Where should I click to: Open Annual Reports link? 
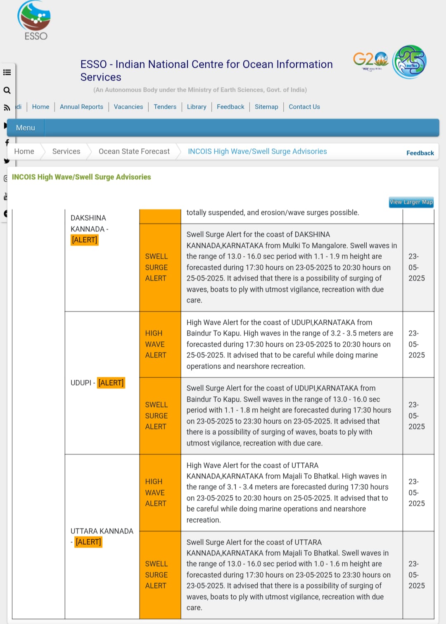click(81, 107)
